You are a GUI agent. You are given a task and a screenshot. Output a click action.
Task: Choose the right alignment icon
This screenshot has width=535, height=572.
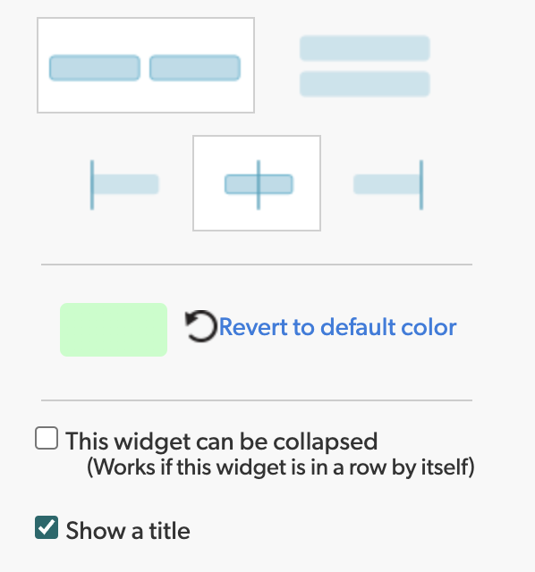coord(388,185)
